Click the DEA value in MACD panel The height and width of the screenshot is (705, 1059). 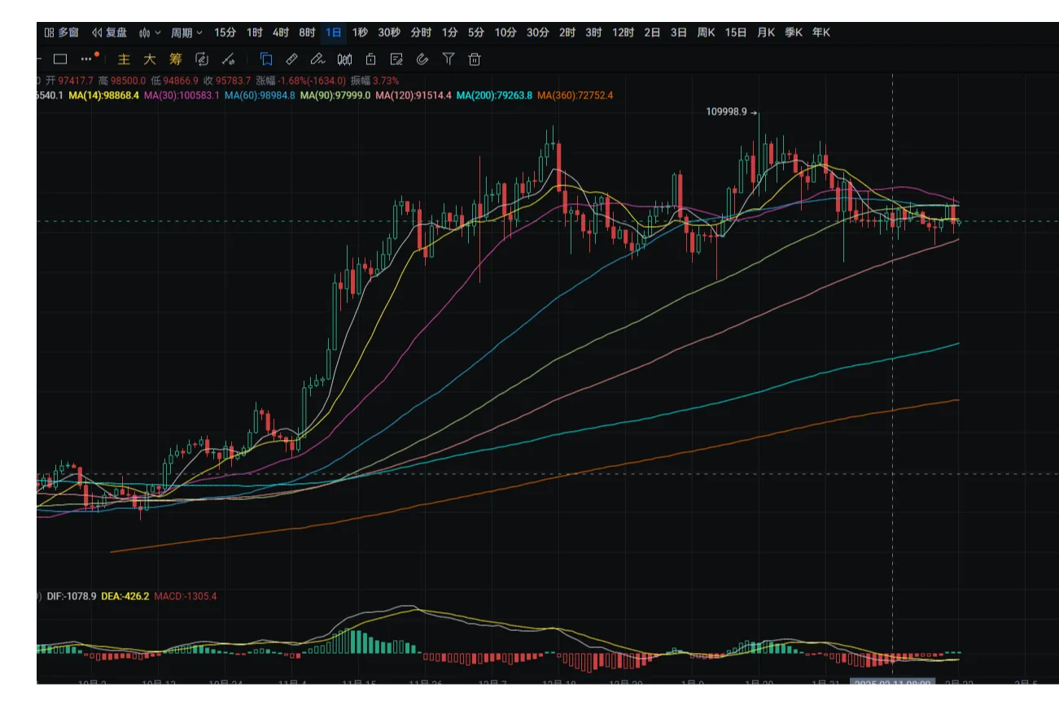coord(125,596)
